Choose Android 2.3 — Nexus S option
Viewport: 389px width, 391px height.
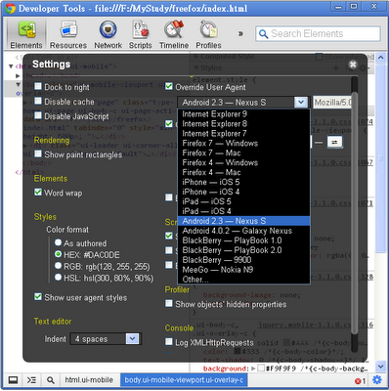pyautogui.click(x=243, y=221)
